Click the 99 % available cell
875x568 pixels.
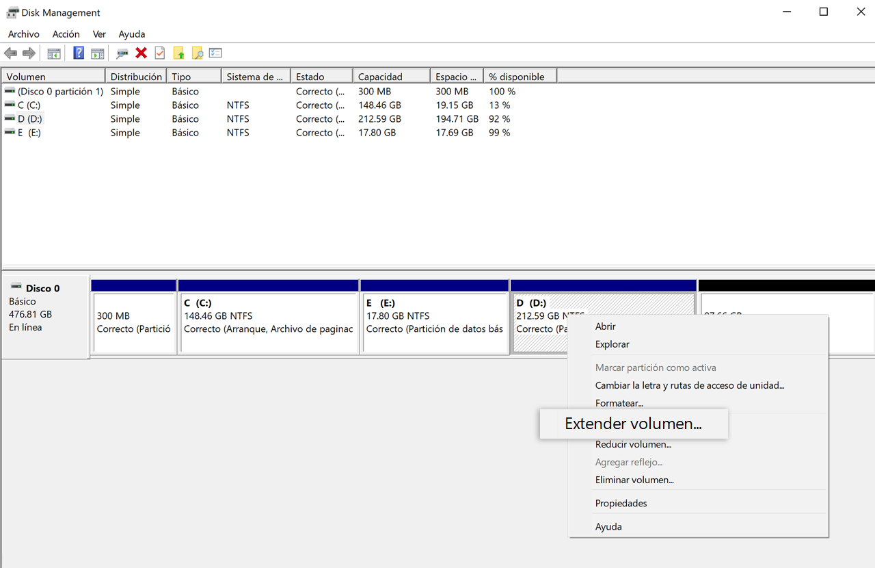tap(500, 132)
